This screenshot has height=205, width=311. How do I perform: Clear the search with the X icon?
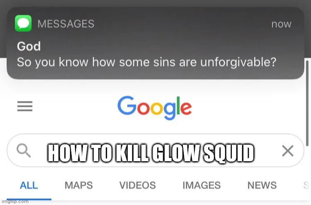[288, 151]
